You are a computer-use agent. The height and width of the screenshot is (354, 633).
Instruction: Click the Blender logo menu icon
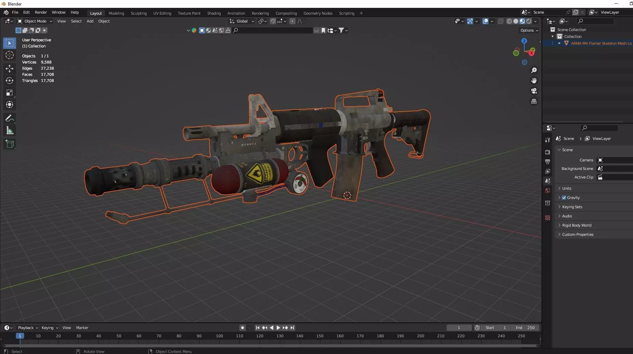6,12
